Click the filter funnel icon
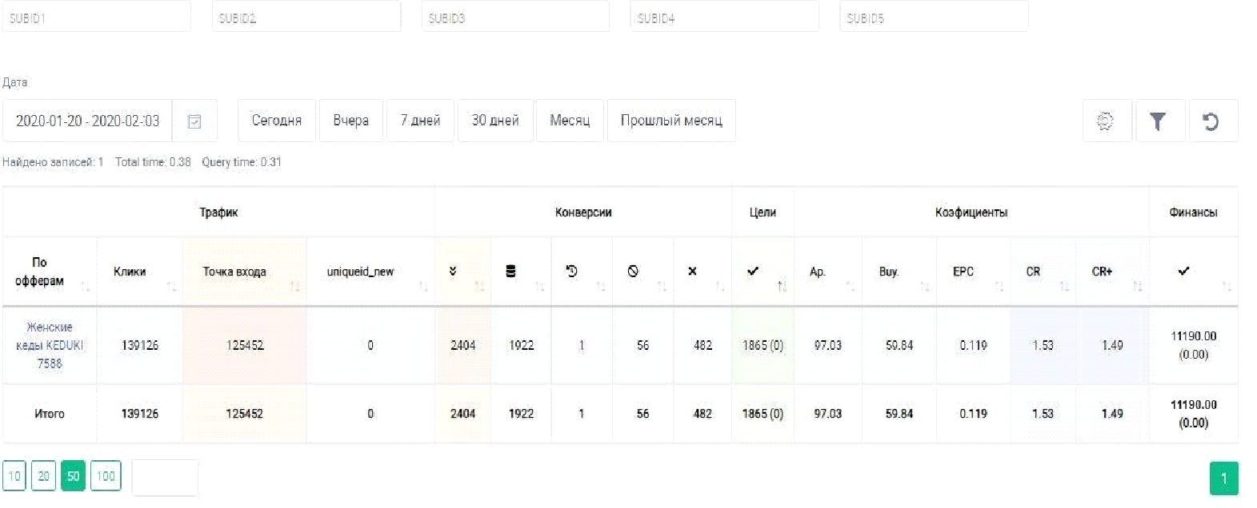This screenshot has width=1257, height=508. 1158,121
